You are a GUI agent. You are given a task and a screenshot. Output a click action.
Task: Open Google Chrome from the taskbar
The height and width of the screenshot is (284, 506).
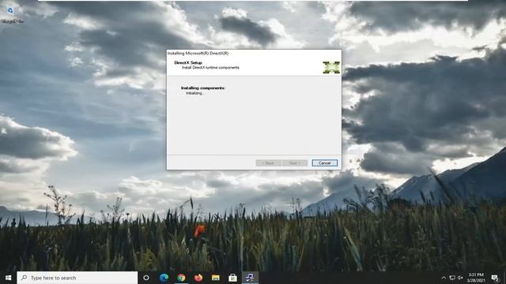[x=181, y=278]
